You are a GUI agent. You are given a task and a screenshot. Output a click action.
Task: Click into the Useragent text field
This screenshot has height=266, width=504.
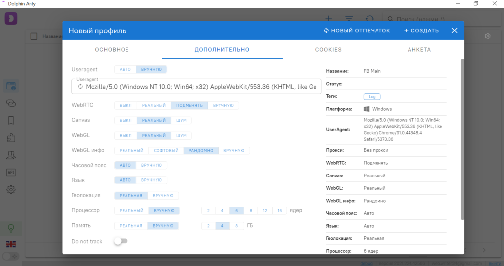click(196, 87)
